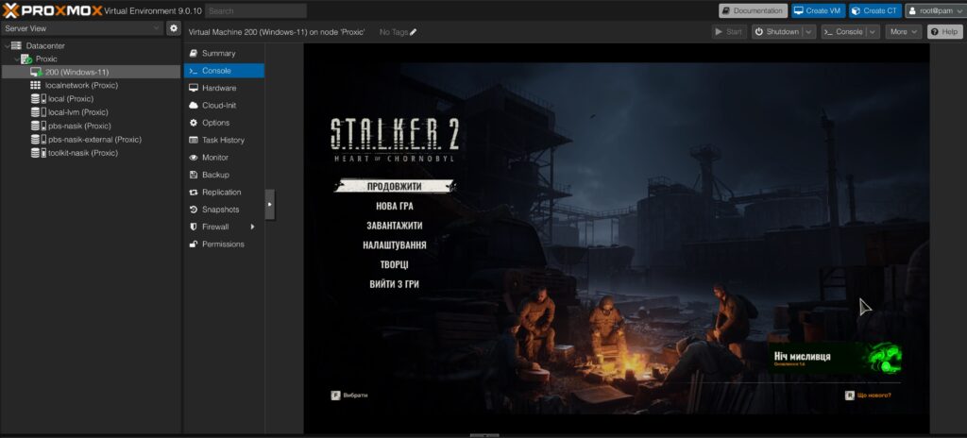Click the Create VM button
This screenshot has height=438, width=967.
coord(819,10)
